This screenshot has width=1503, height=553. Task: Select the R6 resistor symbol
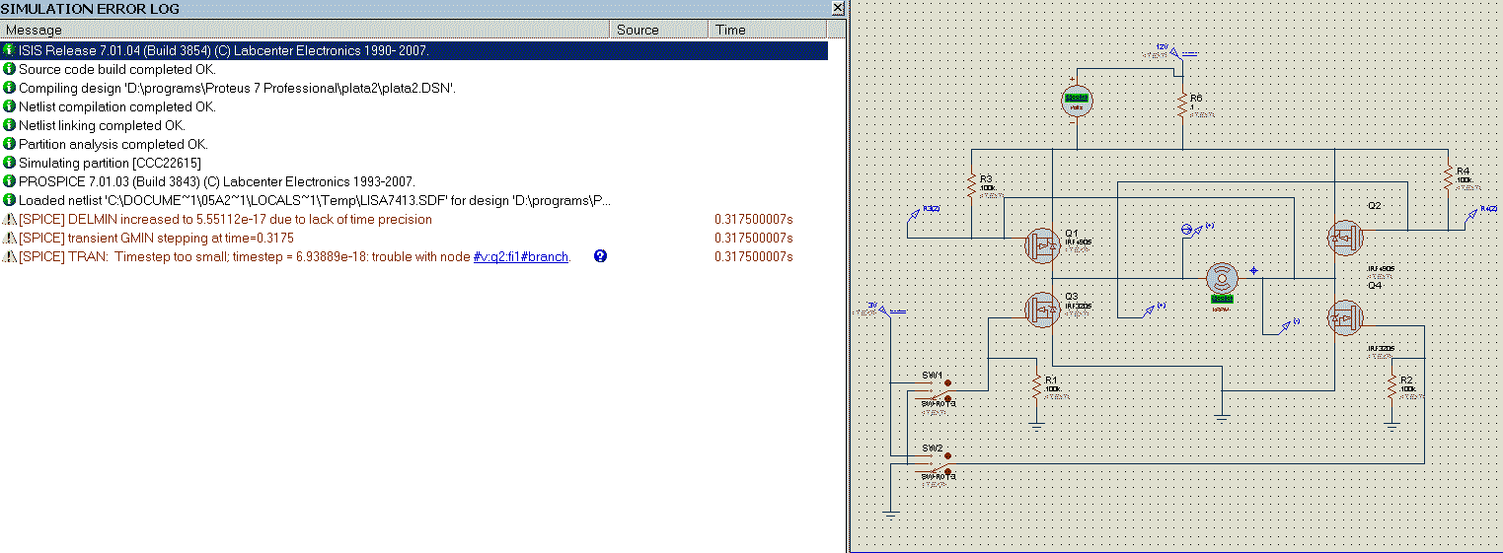1181,104
